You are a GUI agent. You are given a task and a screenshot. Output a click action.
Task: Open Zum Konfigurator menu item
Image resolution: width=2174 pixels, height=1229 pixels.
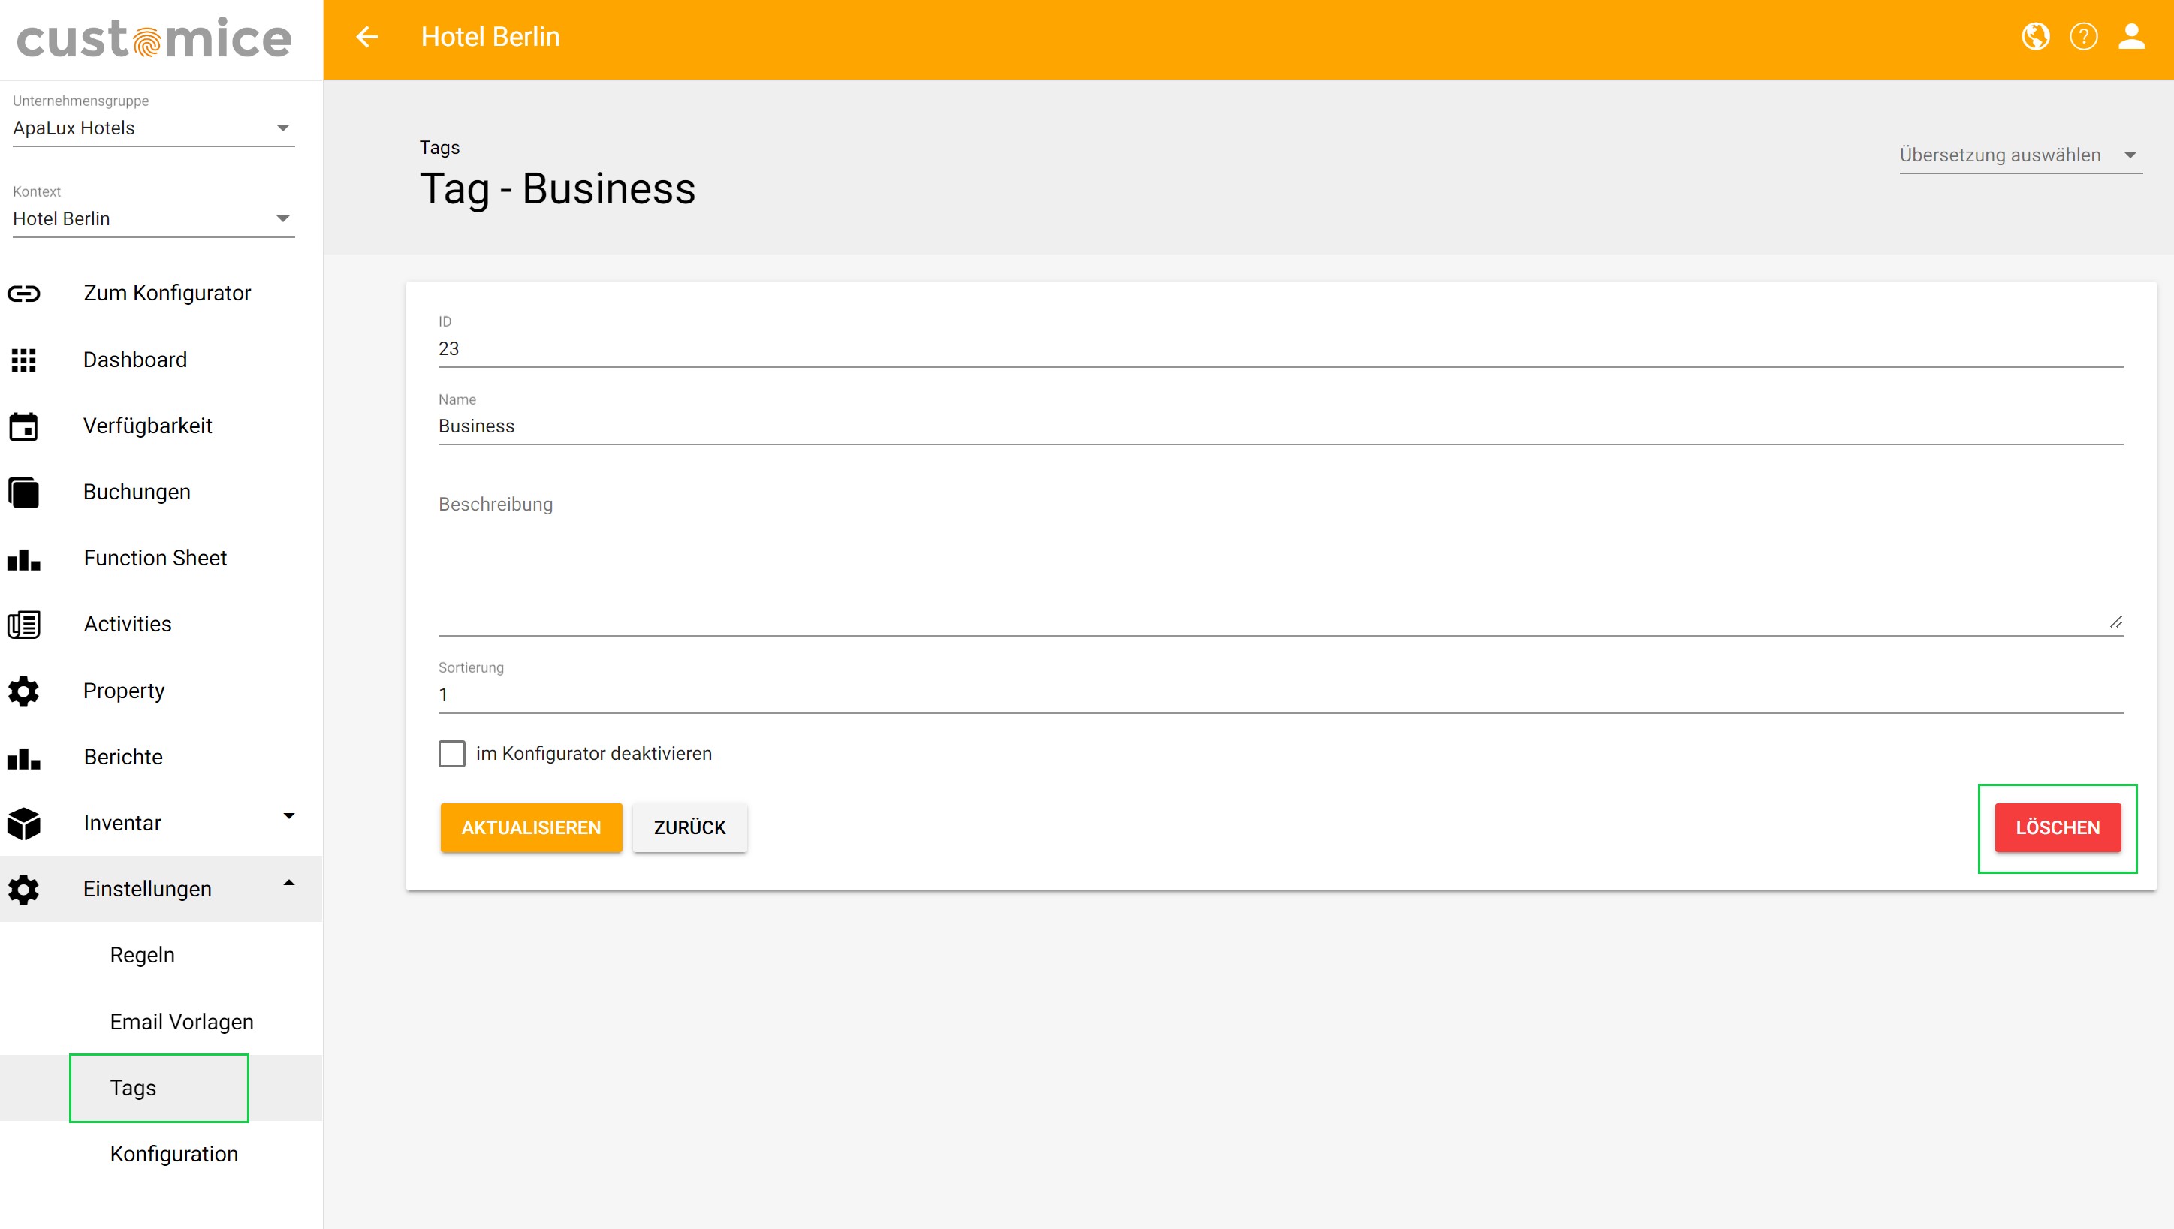pyautogui.click(x=167, y=294)
